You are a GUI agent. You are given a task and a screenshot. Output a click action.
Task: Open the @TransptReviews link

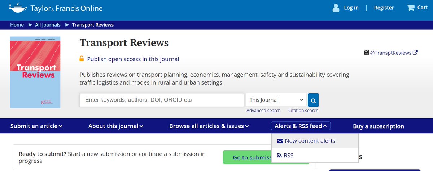pyautogui.click(x=391, y=53)
